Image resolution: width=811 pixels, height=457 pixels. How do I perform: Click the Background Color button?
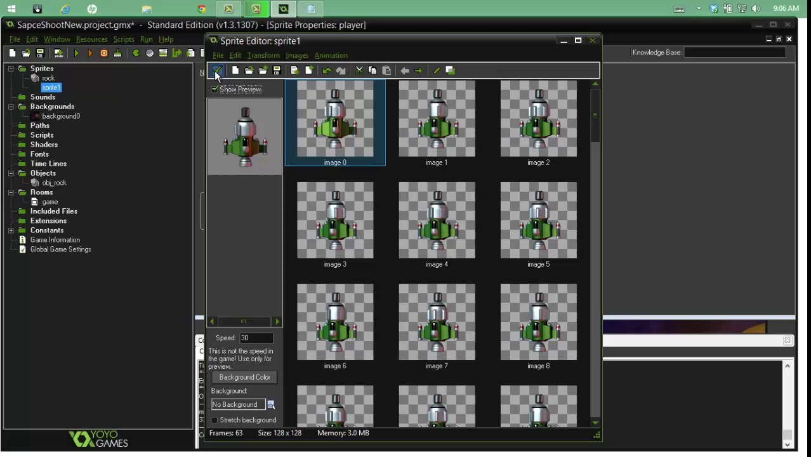point(244,377)
